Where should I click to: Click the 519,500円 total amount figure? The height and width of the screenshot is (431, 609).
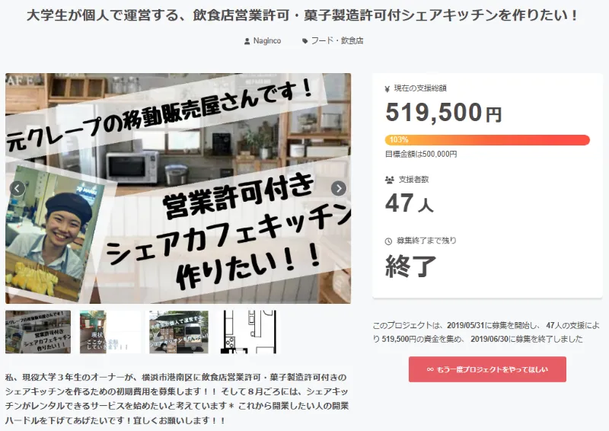pos(444,113)
